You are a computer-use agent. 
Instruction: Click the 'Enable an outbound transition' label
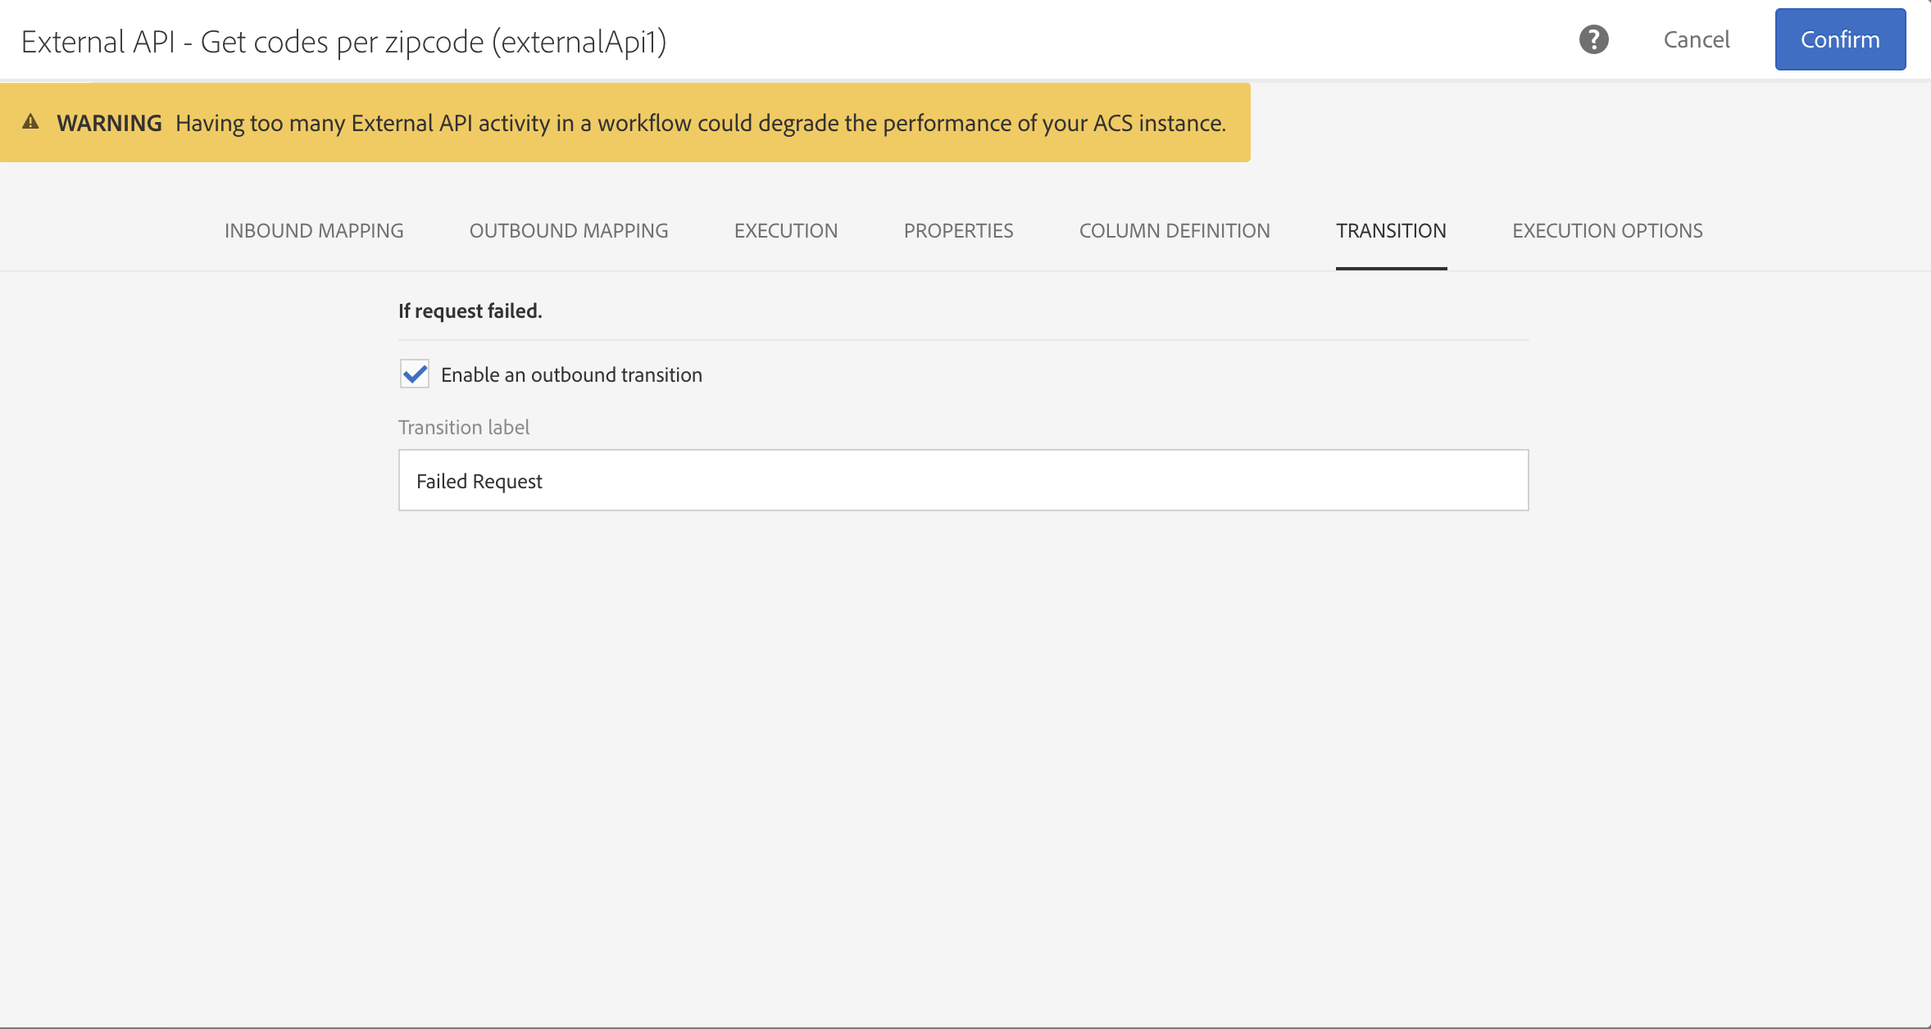(571, 374)
